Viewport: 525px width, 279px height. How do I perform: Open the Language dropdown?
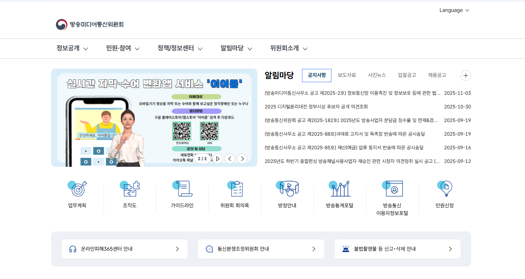(454, 10)
